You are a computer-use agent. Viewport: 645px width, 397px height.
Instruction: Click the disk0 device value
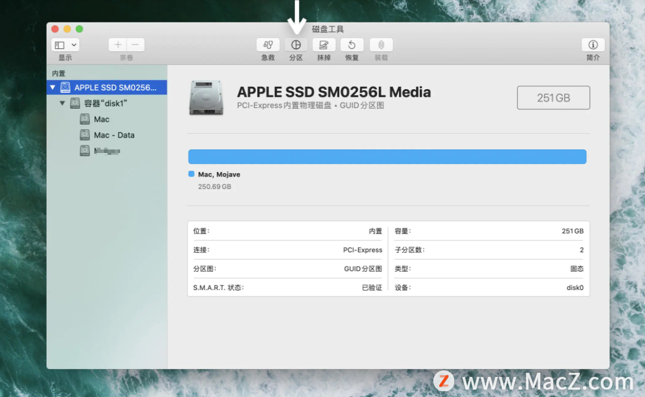point(575,288)
